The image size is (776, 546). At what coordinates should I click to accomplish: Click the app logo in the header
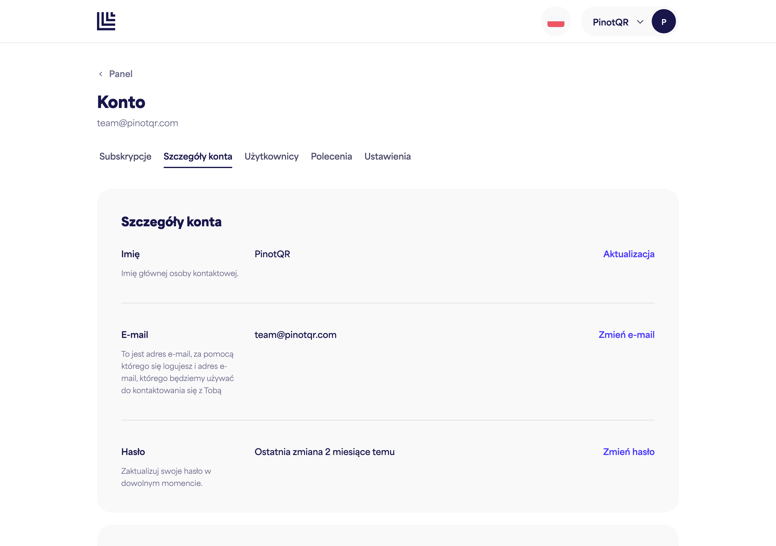pos(106,21)
